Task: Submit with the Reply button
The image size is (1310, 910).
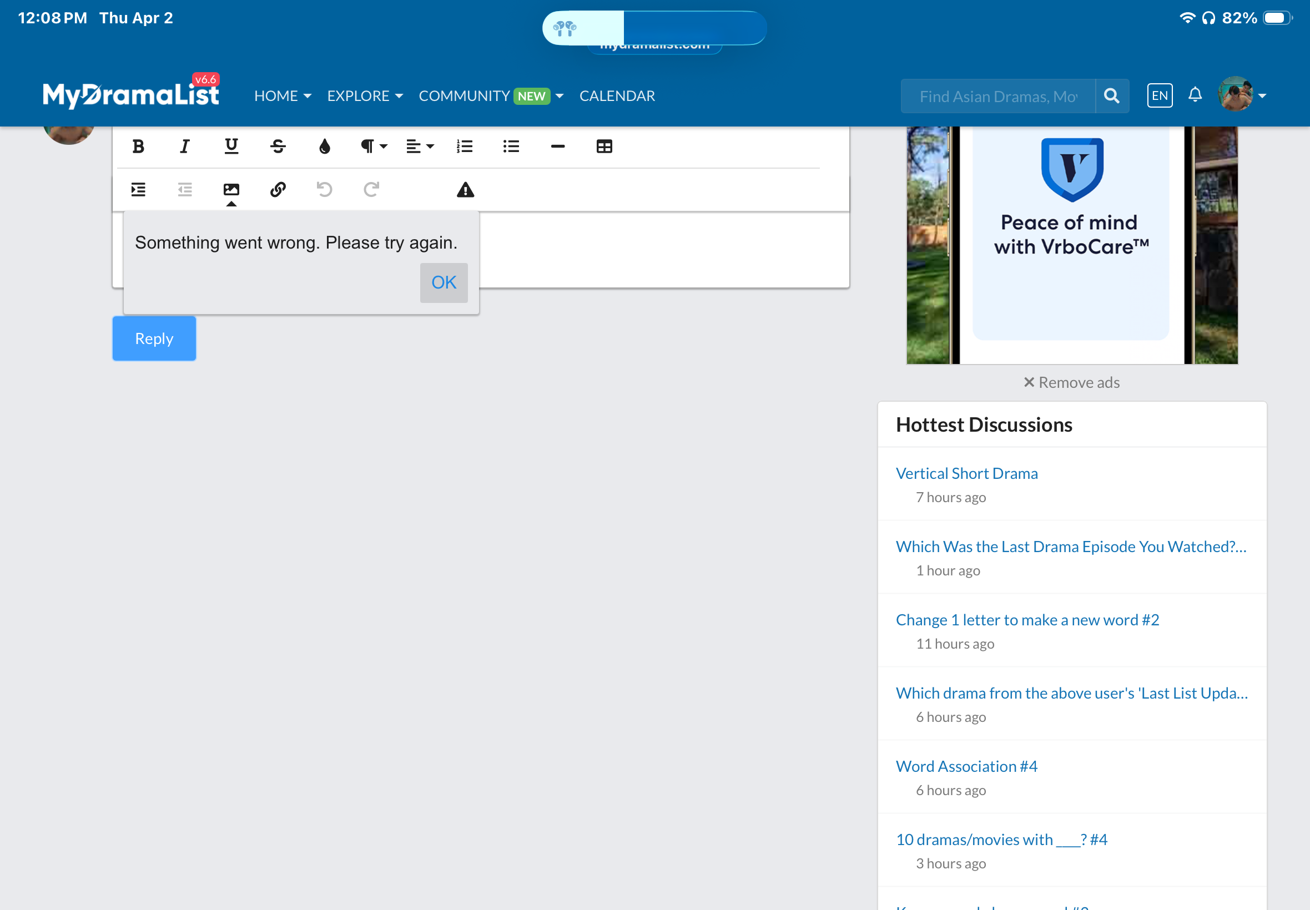Action: pyautogui.click(x=154, y=338)
